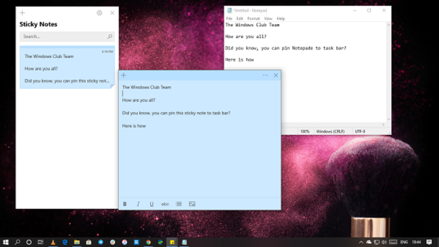This screenshot has width=439, height=247.
Task: Toggle italic formatting in the sticky note
Action: click(x=138, y=204)
